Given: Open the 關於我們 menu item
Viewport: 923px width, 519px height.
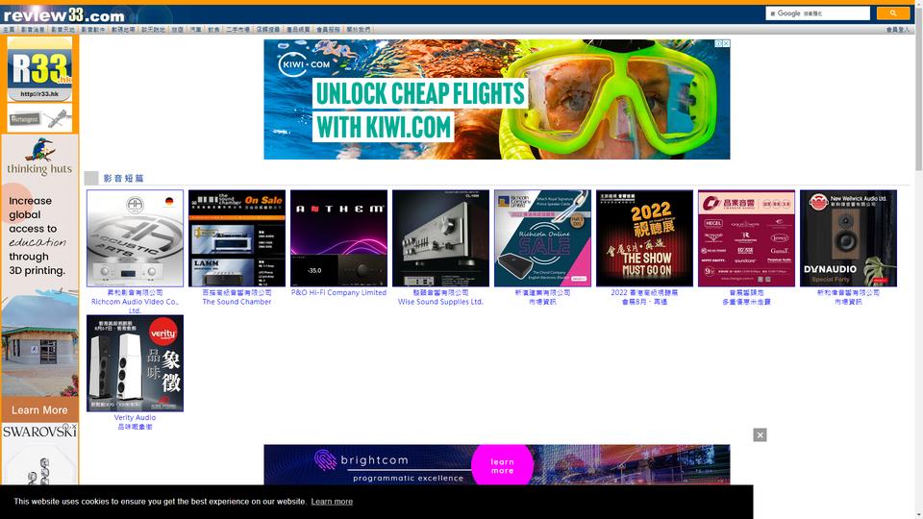Looking at the screenshot, I should click(359, 30).
